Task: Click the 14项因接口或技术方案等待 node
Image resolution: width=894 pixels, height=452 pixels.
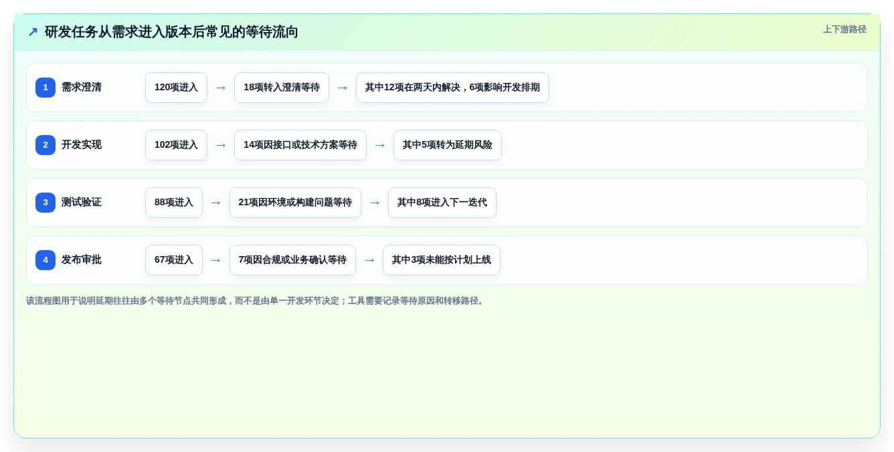Action: pos(300,145)
